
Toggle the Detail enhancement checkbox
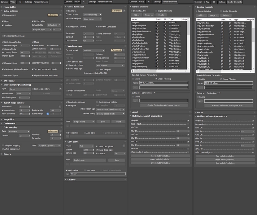coord(67,91)
